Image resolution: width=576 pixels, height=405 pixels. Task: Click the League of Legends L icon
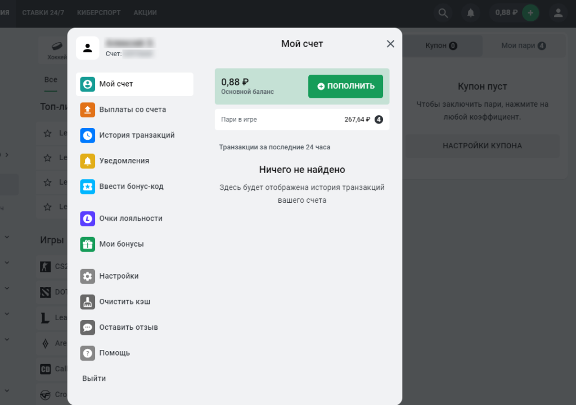click(x=45, y=318)
